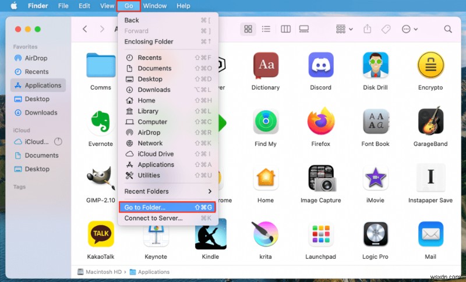The height and width of the screenshot is (282, 466).
Task: Select the KakaoTalk app icon
Action: tap(101, 234)
